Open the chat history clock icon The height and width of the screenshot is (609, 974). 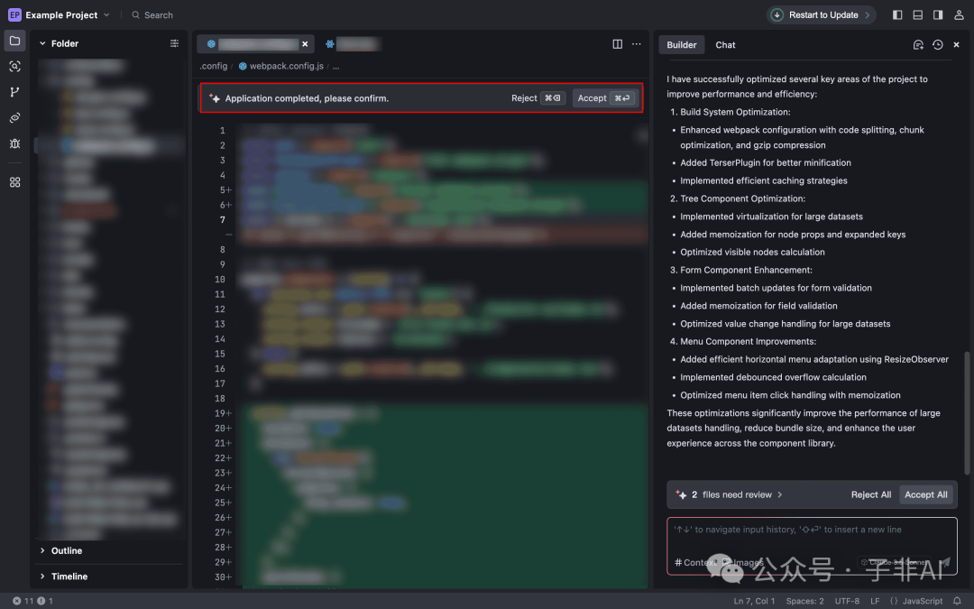pyautogui.click(x=938, y=45)
